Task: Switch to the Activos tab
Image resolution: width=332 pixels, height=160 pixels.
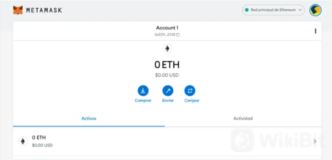Action: click(89, 119)
